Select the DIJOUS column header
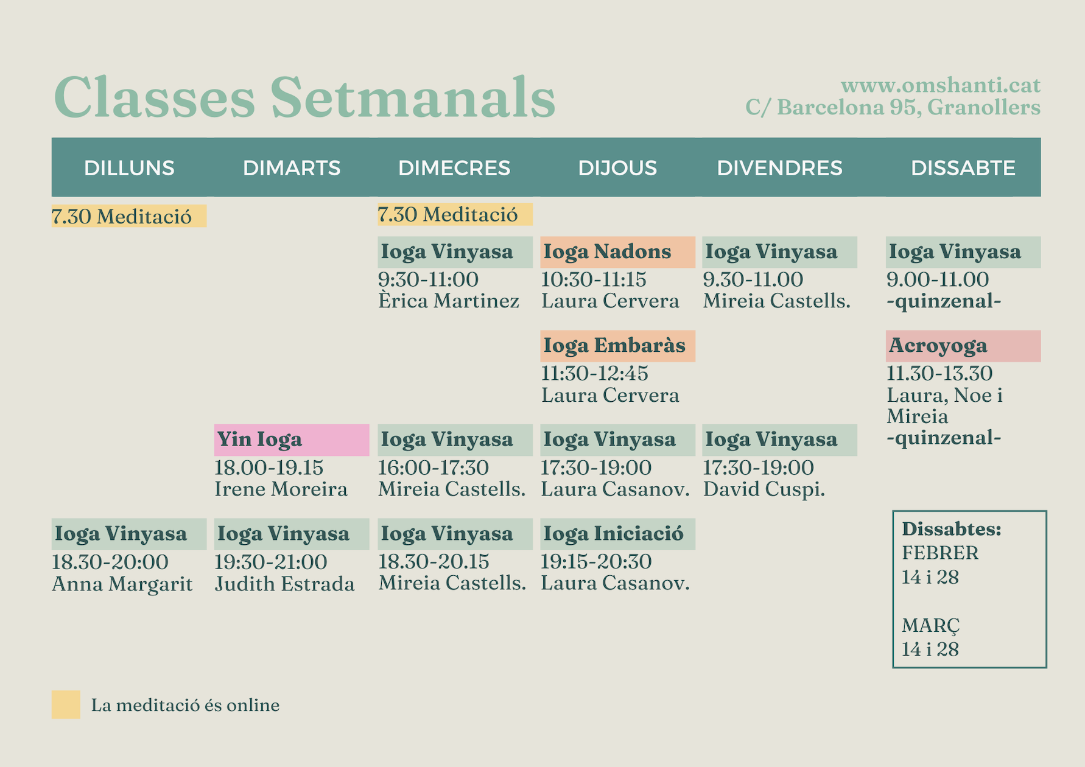 pyautogui.click(x=617, y=168)
